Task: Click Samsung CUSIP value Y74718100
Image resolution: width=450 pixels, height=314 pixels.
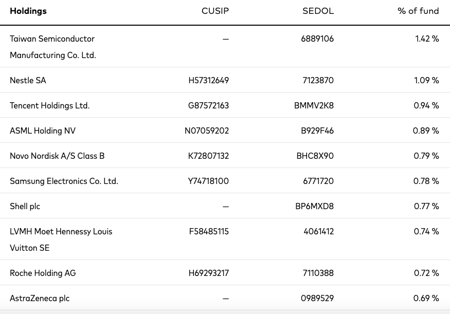Action: 209,181
